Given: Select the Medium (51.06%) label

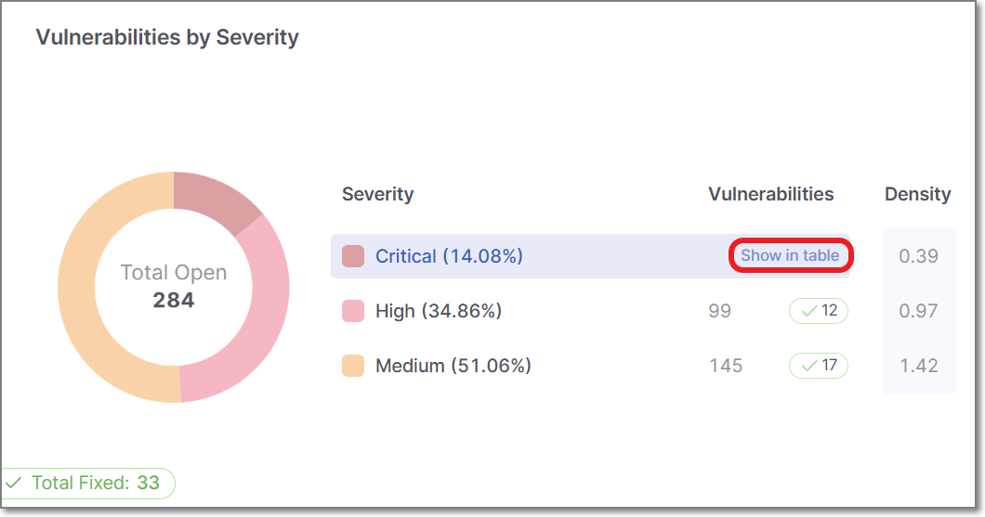Looking at the screenshot, I should [x=453, y=366].
